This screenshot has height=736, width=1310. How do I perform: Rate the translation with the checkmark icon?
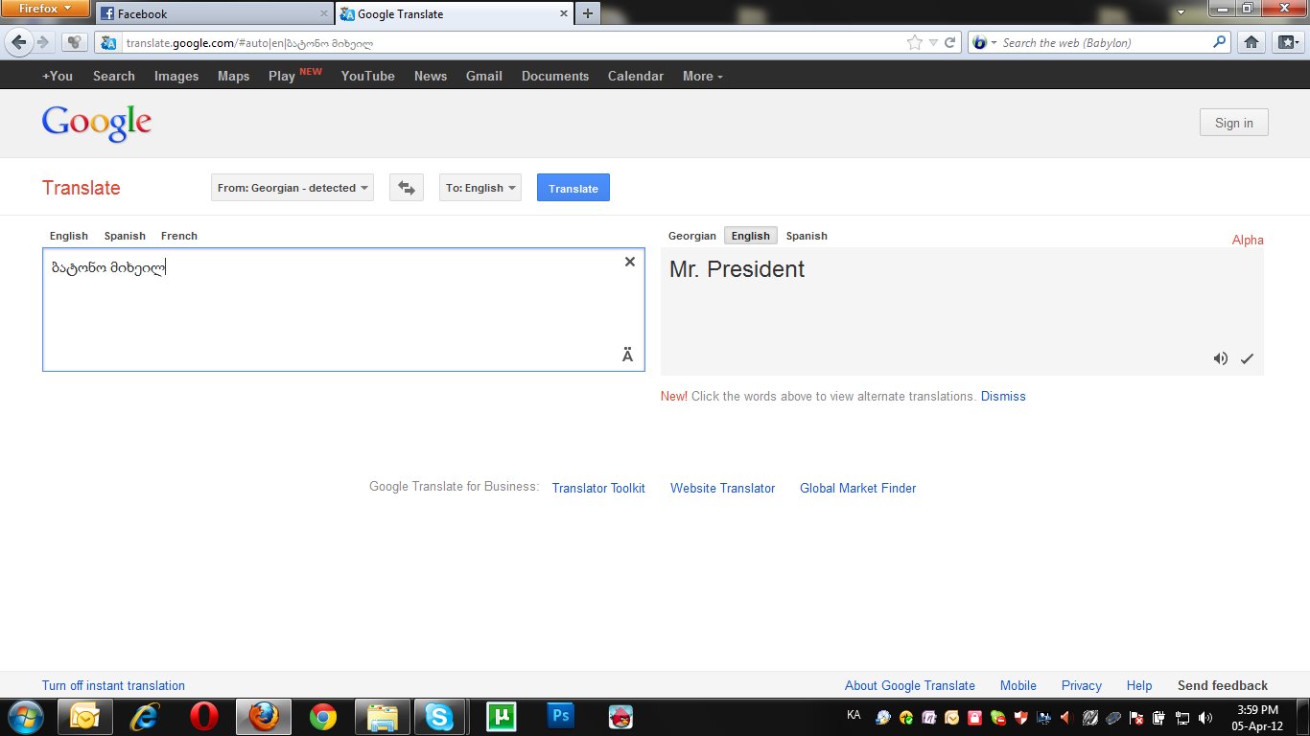tap(1247, 358)
